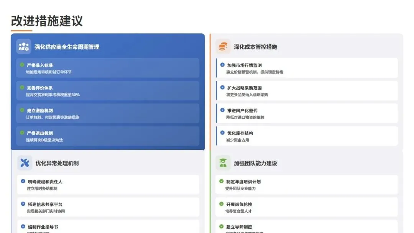The height and width of the screenshot is (233, 414).
Task: Select the item title 编制作业指导书
Action: click(43, 227)
